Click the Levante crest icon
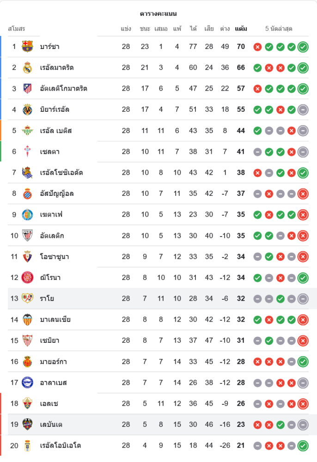The height and width of the screenshot is (462, 317). 28,425
